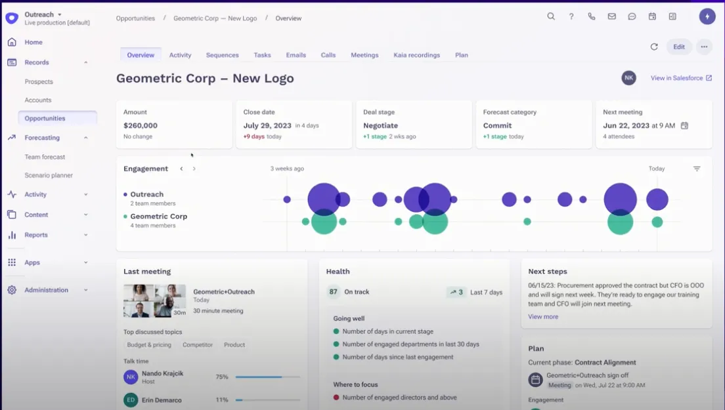Open the Outreach workspace dropdown arrow
The height and width of the screenshot is (410, 725).
coord(60,14)
